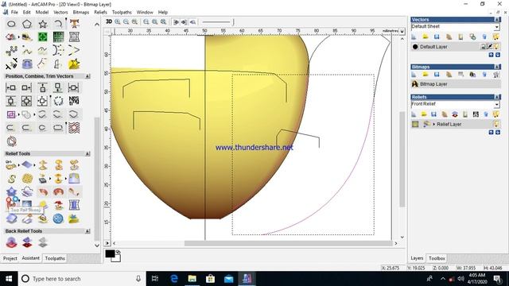Select the Create Star tool
The width and height of the screenshot is (509, 286).
[42, 24]
